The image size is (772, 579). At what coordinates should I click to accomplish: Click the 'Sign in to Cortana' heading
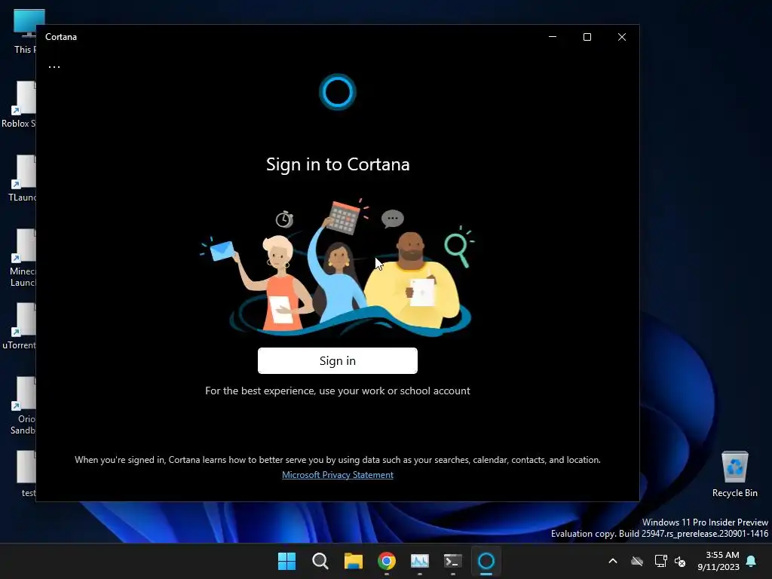tap(338, 164)
